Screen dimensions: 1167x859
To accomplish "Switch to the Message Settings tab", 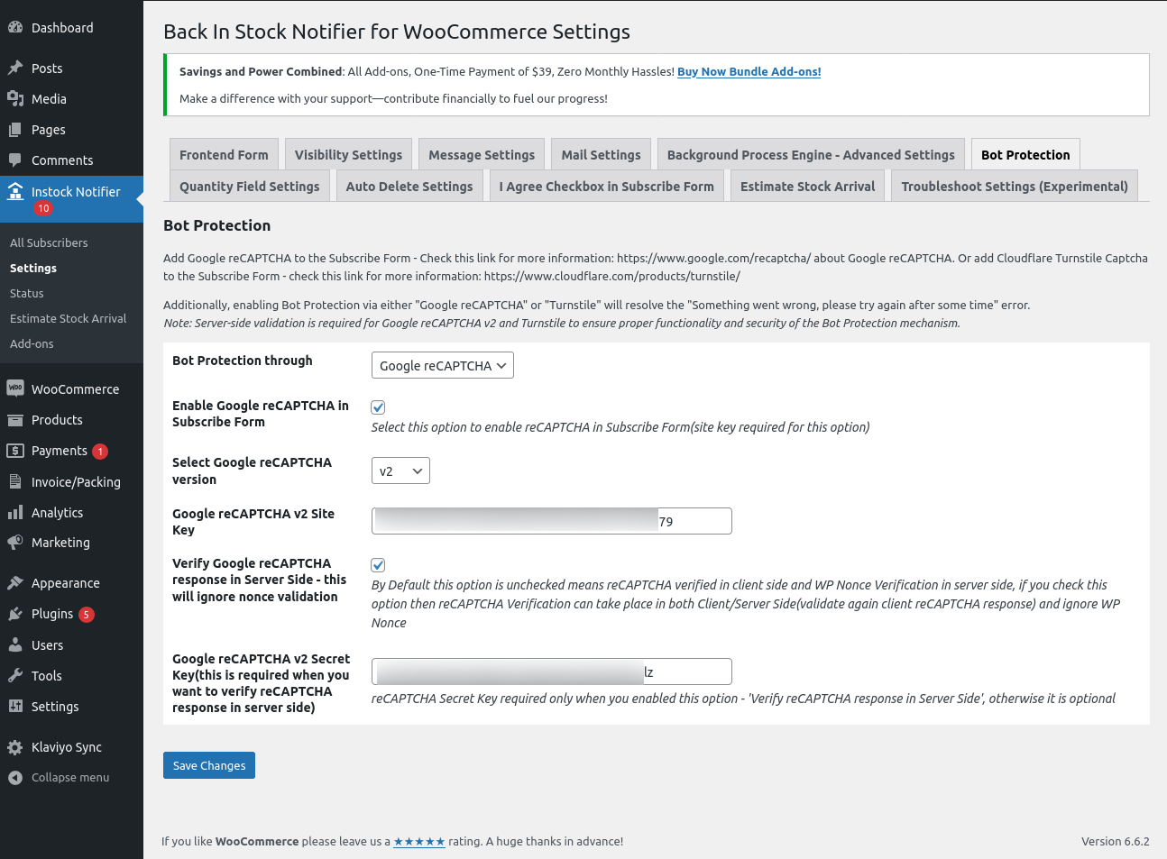I will 482,154.
